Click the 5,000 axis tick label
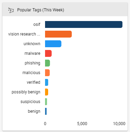Viewport: 130px width, 132px height. (82, 124)
